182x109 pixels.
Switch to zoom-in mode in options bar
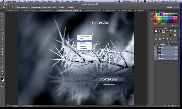pos(10,7)
